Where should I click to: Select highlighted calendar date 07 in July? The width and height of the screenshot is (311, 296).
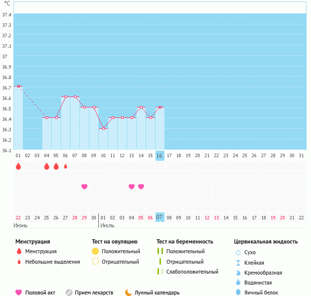pos(159,217)
